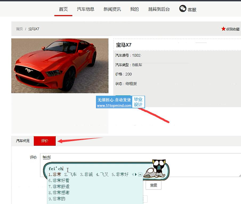Click 状态：待租赁 text
The image size is (241, 204).
[x=126, y=84]
